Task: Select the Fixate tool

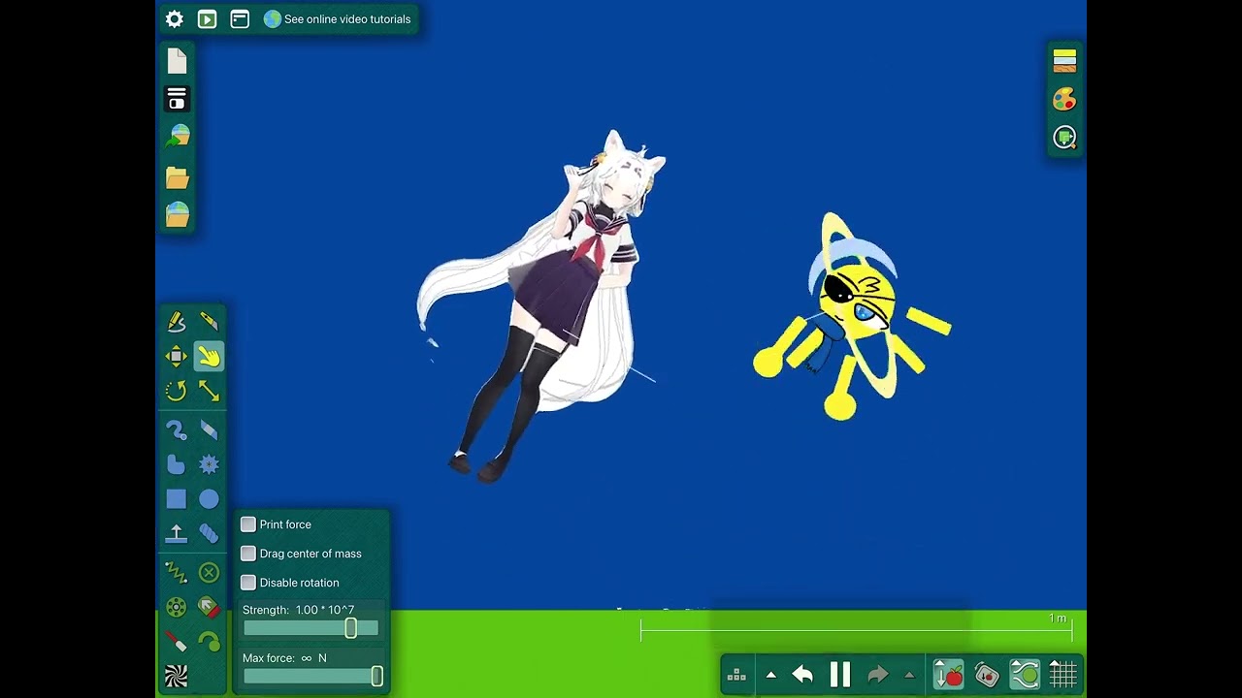Action: tap(209, 572)
